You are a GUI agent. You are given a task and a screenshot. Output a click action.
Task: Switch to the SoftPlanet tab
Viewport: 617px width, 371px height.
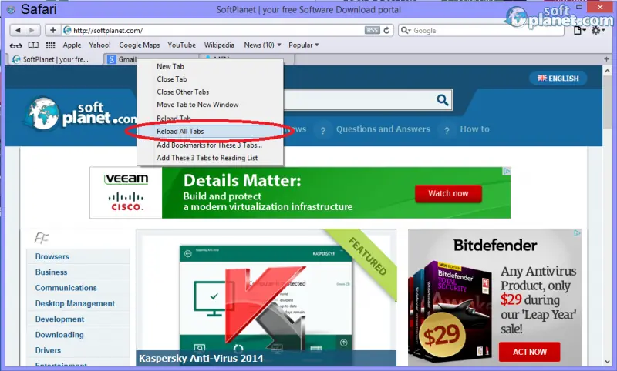click(55, 59)
